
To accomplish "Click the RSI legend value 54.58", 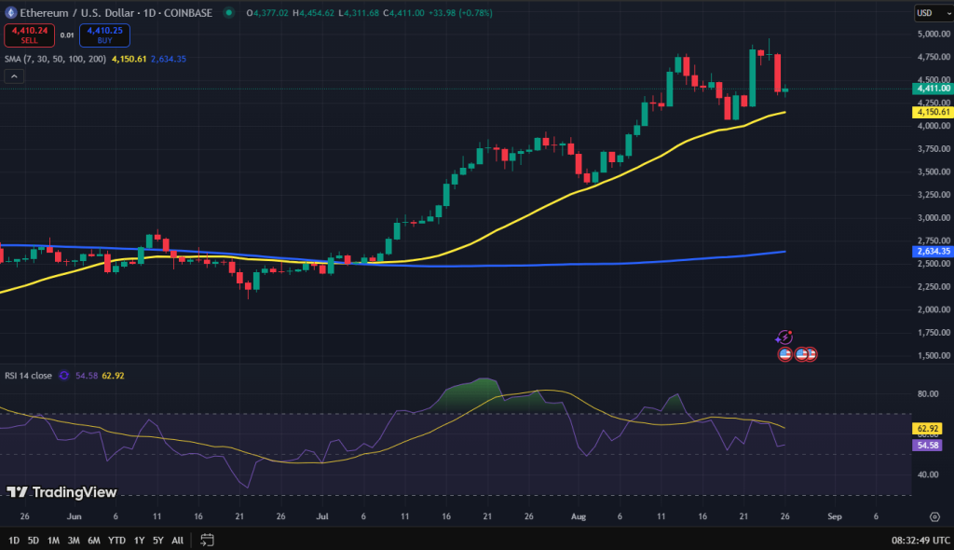I will [x=87, y=376].
